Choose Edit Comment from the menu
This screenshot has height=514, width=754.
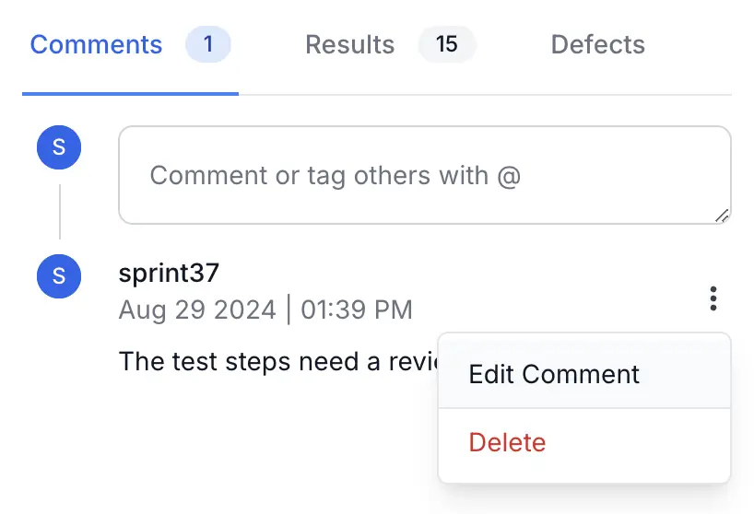click(554, 374)
